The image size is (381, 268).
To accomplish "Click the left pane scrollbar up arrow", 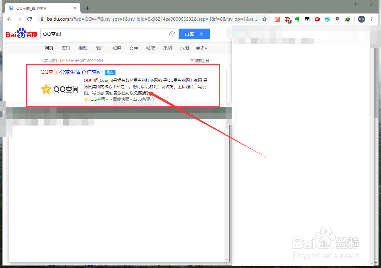I will (x=228, y=126).
